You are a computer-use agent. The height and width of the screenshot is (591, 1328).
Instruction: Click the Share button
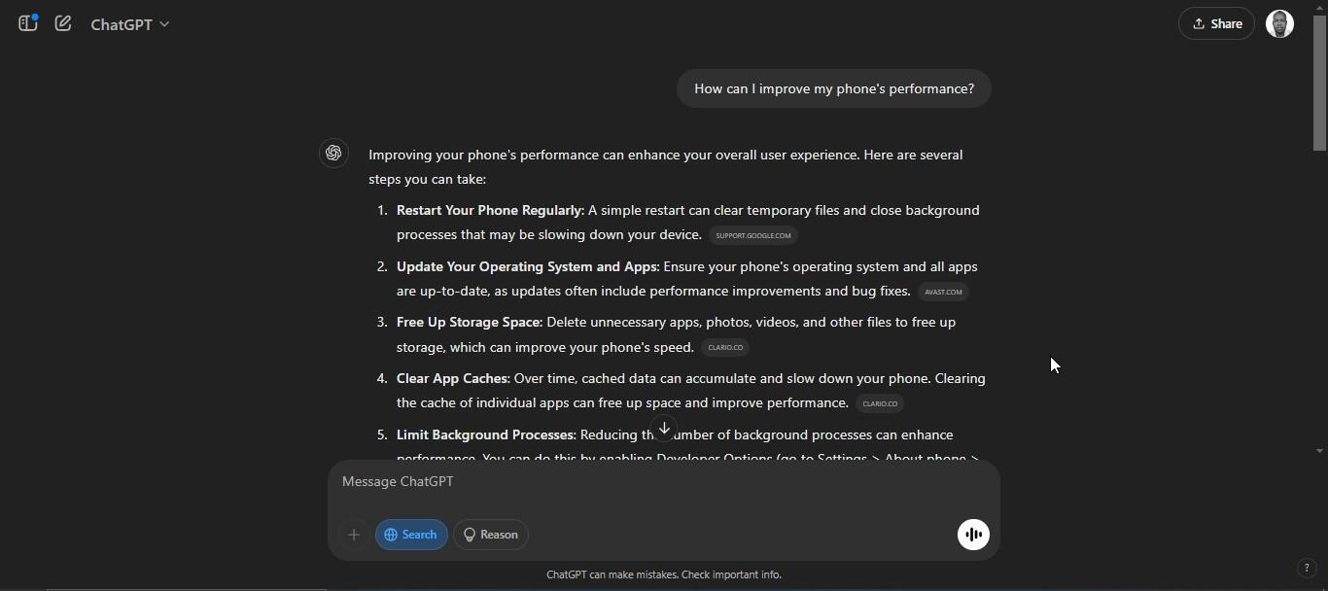1216,23
